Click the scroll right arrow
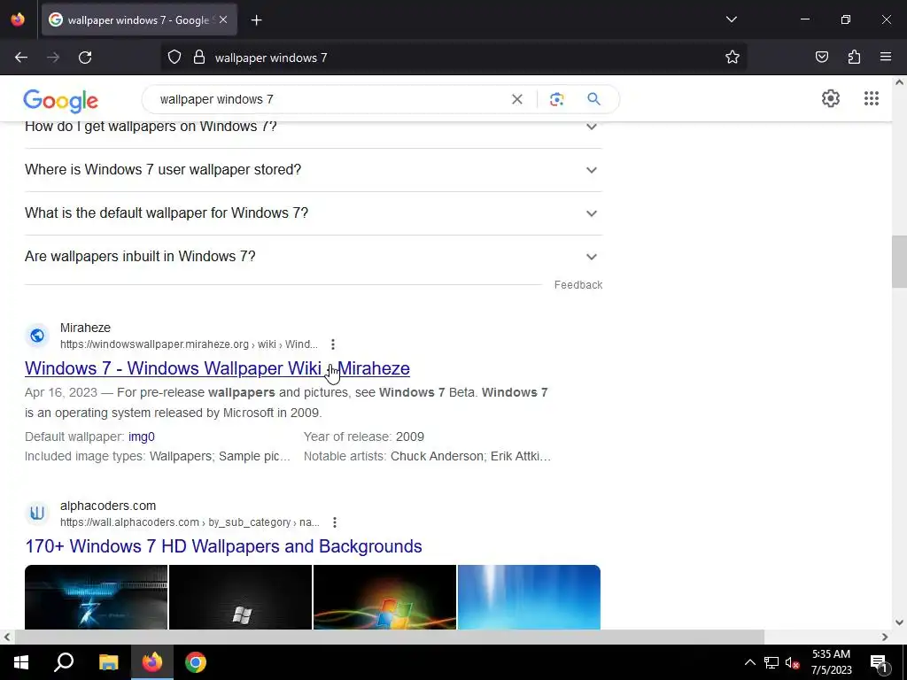The height and width of the screenshot is (680, 907). (885, 637)
